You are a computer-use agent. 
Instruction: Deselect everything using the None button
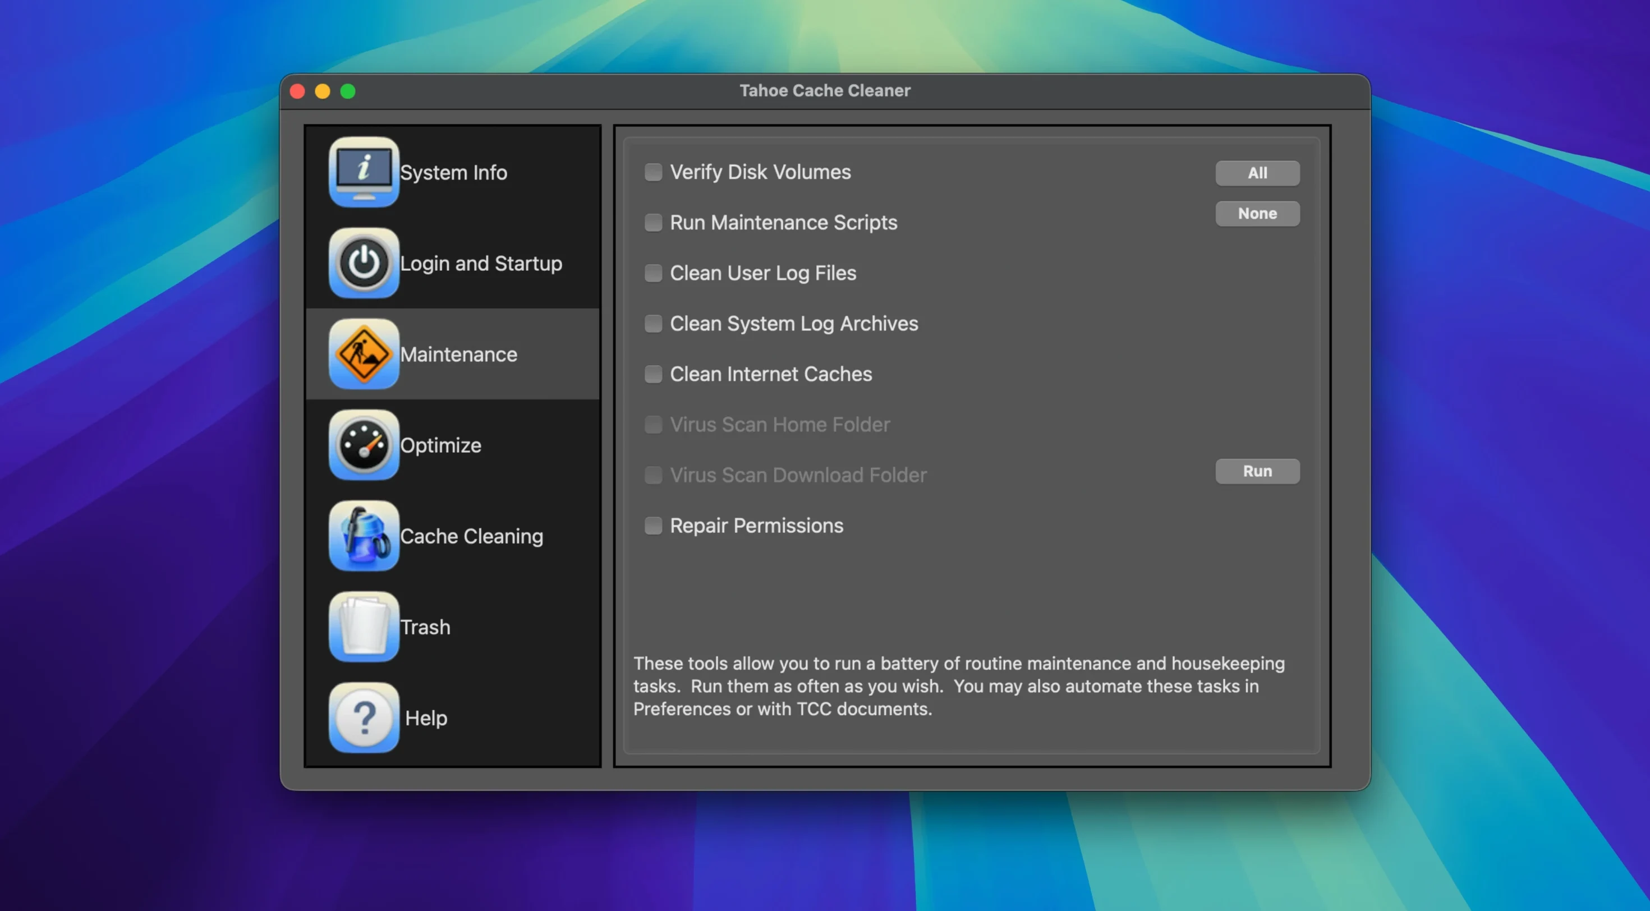pyautogui.click(x=1257, y=213)
